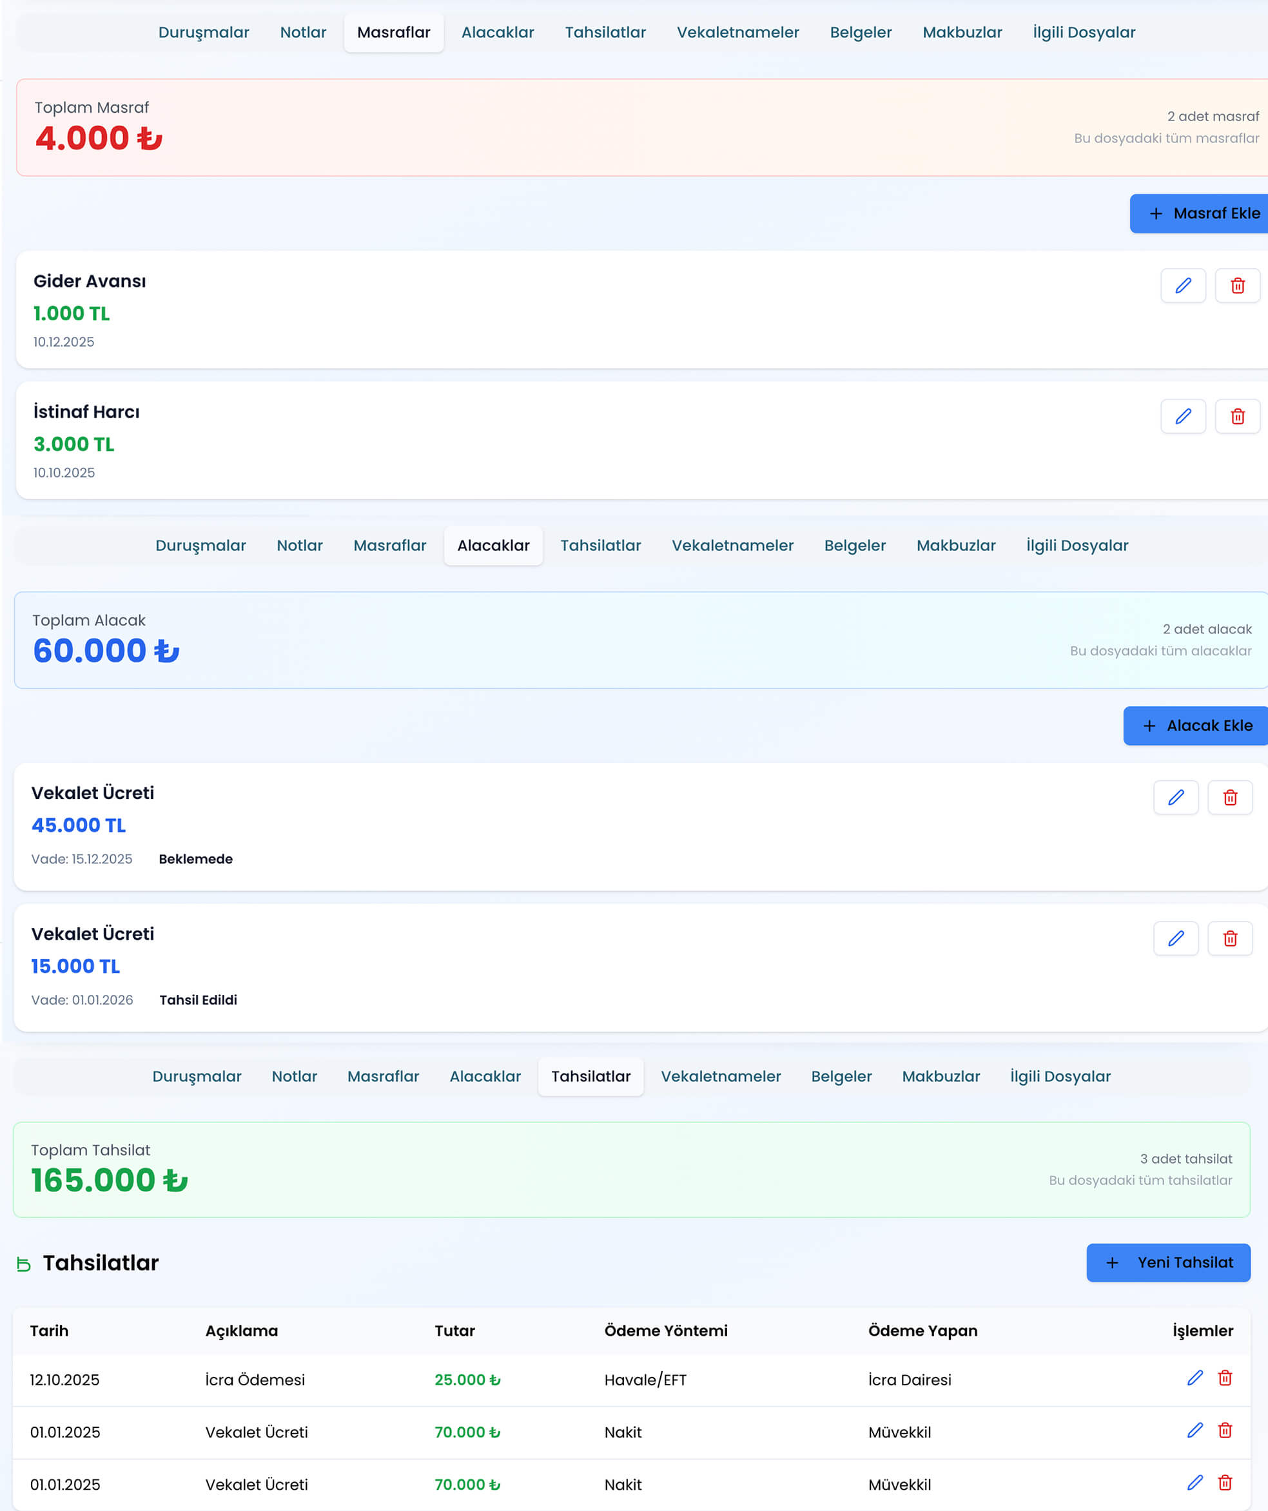
Task: Edit the Gider Avansı expense entry
Action: [x=1182, y=285]
